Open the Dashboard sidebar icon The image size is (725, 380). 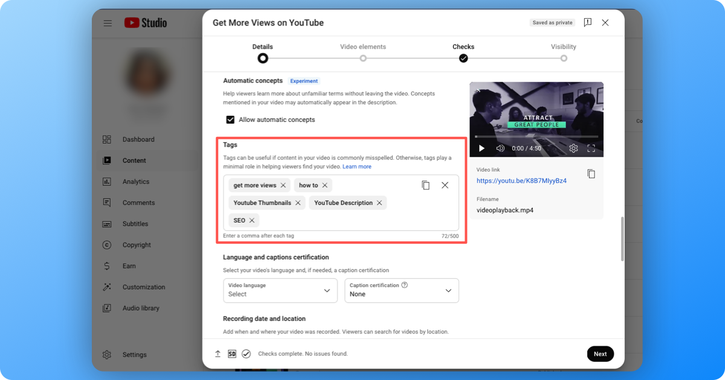point(107,139)
